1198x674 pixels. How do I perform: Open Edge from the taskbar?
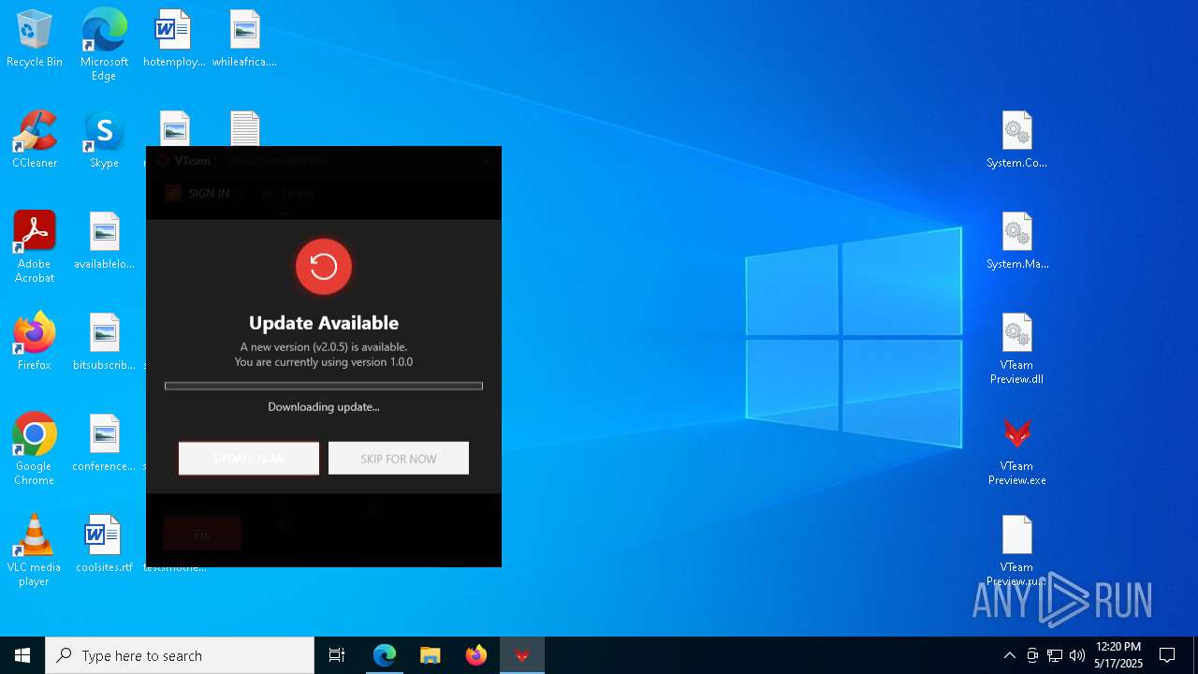click(385, 655)
